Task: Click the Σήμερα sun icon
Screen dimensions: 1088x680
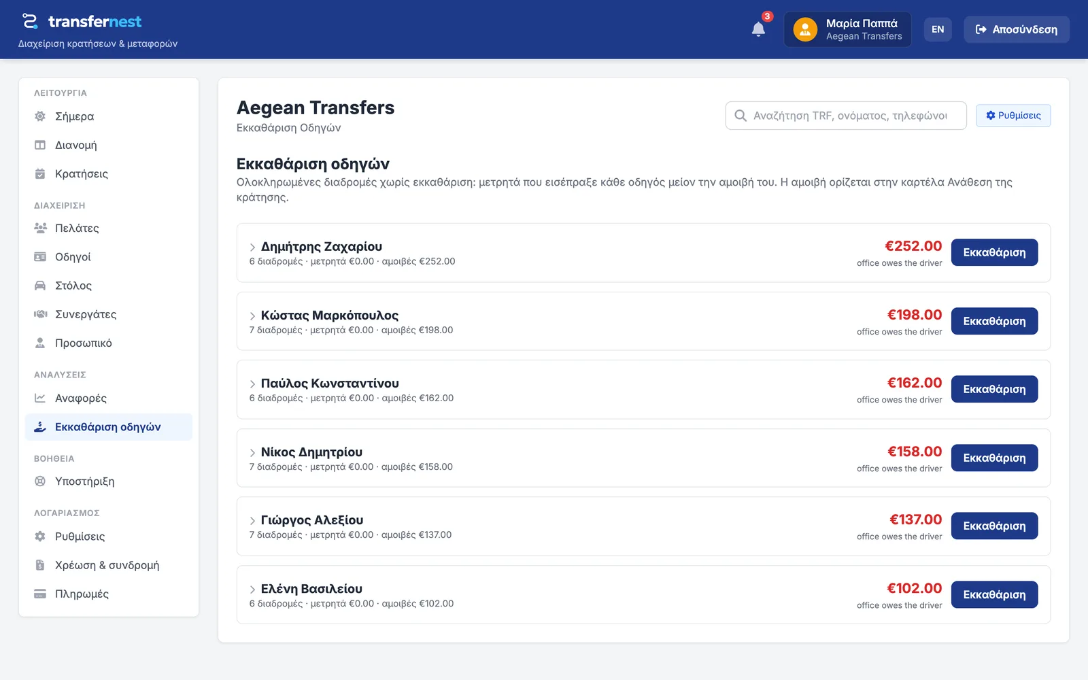Action: pos(40,116)
